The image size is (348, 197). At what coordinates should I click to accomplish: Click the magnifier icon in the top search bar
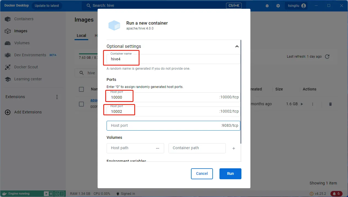89,5
